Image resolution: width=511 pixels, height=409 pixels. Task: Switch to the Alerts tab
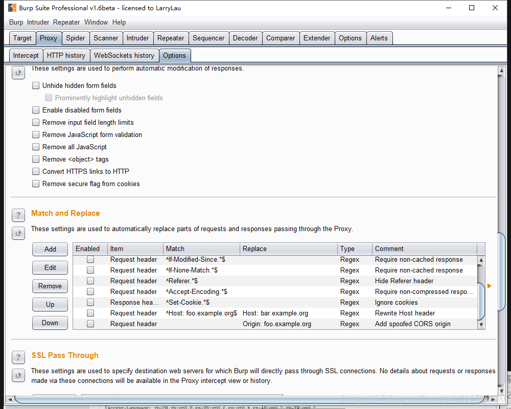click(379, 38)
